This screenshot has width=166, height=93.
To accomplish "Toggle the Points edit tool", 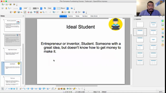I will click(x=53, y=89).
